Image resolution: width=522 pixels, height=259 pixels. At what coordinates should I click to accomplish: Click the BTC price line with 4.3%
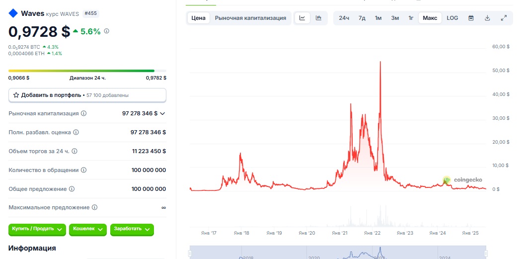pos(33,47)
